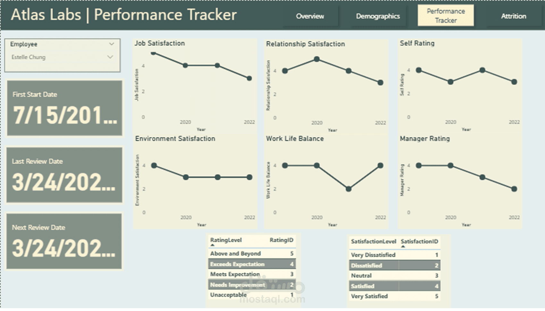545x311 pixels.
Task: Sort table by RatingLevel column header
Action: tap(226, 240)
